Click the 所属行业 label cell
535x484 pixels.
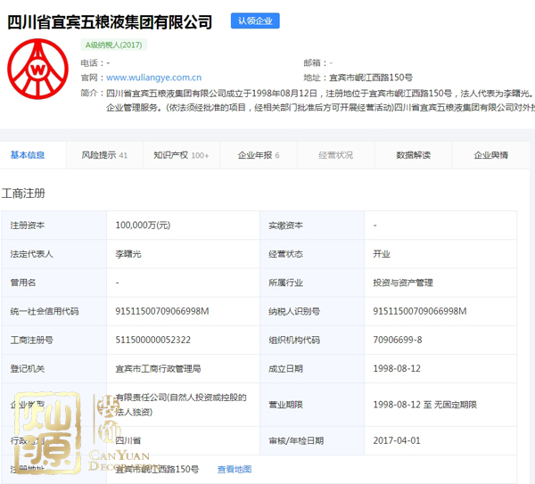312,283
